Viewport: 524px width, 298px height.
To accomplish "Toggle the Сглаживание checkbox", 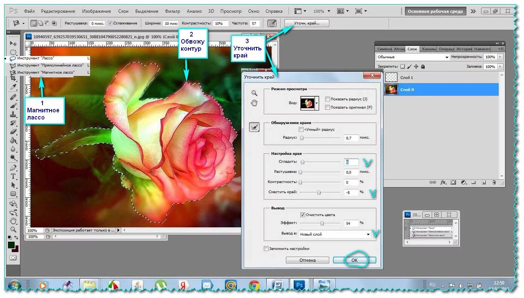I will click(x=110, y=23).
